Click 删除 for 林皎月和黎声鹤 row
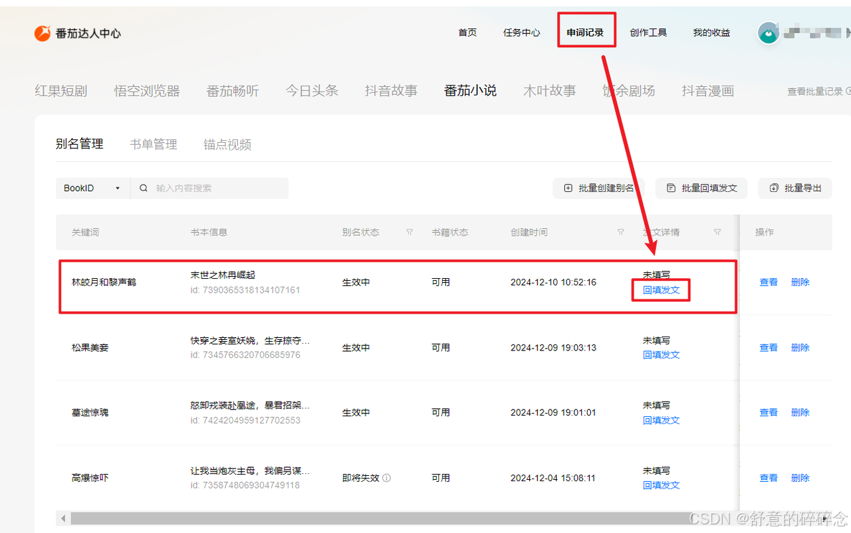 pos(800,282)
